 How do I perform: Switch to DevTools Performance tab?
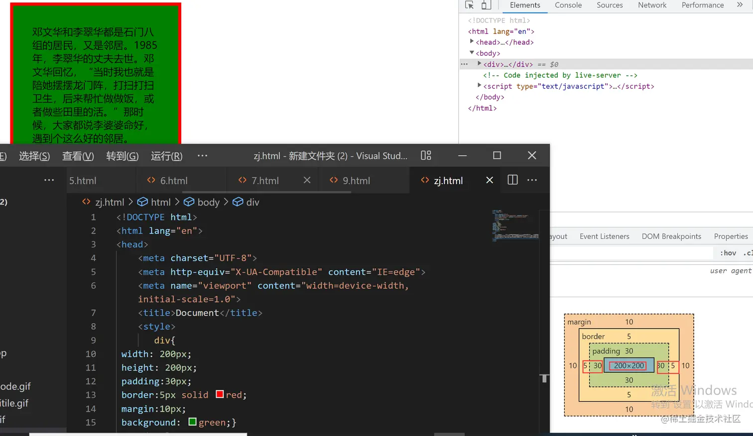point(703,5)
